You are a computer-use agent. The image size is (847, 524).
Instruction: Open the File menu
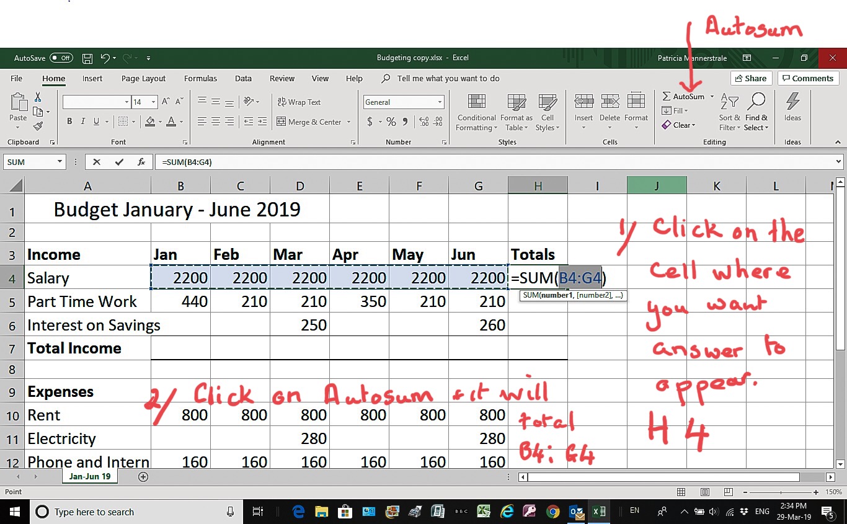[x=17, y=79]
